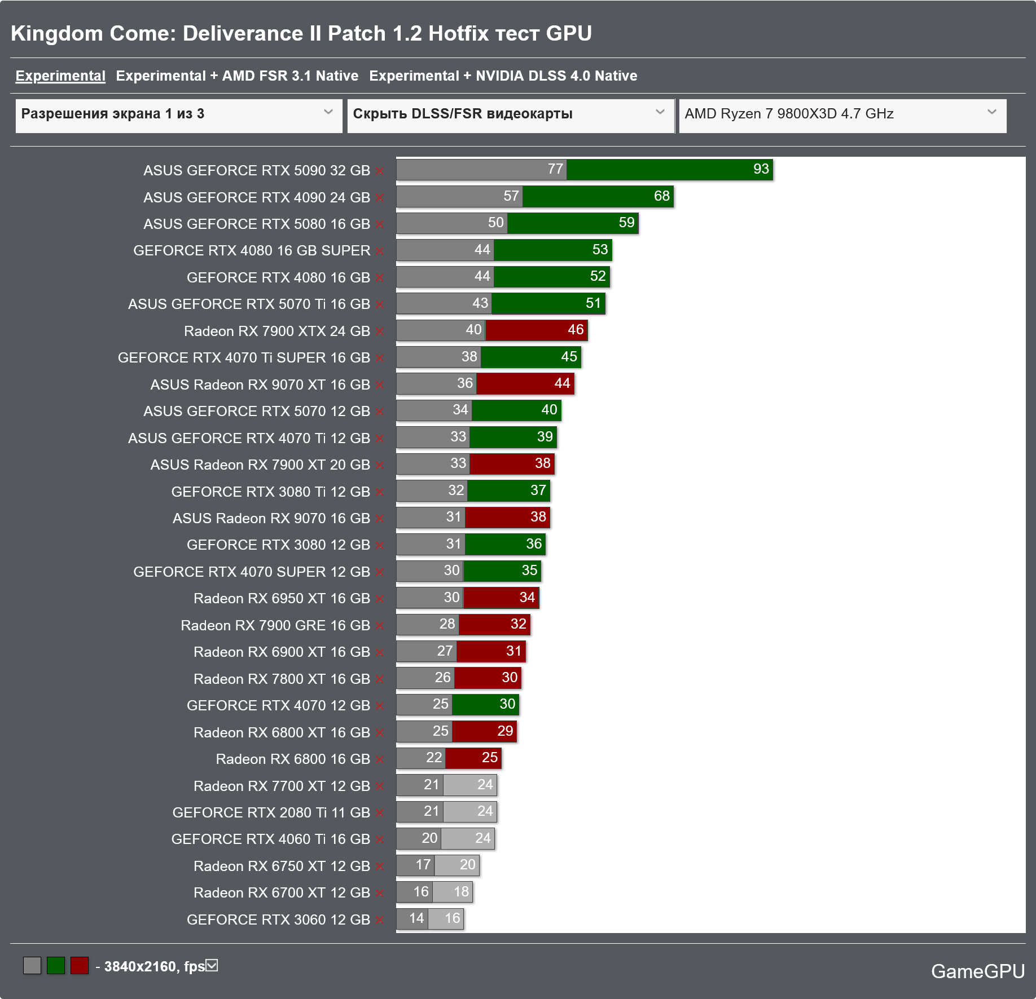This screenshot has height=999, width=1036.
Task: Remove ASUS Radeon RX 9070 XT 16 GB row
Action: (x=380, y=385)
